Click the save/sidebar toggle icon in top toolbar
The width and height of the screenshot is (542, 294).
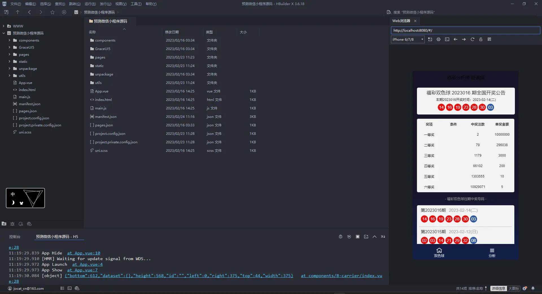click(6, 12)
